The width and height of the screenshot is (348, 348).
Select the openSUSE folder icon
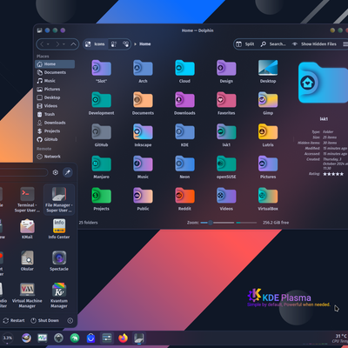(x=226, y=164)
